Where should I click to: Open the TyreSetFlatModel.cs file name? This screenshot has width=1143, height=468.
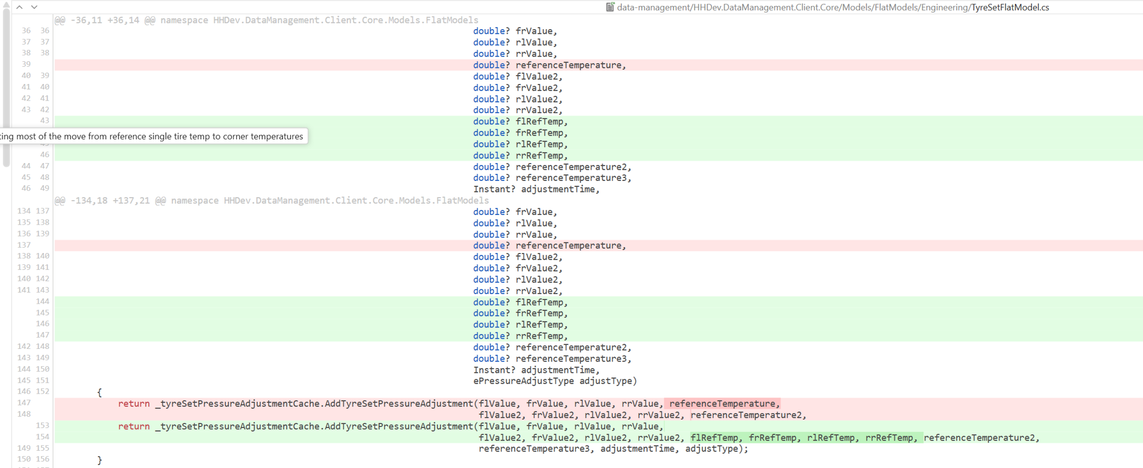(1010, 7)
